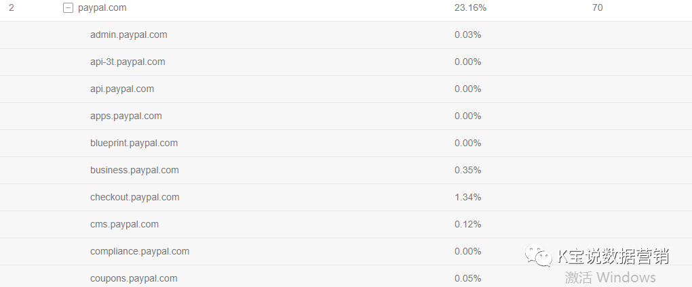692x287 pixels.
Task: Click the 23.16% traffic share for paypal.com
Action: (x=470, y=8)
